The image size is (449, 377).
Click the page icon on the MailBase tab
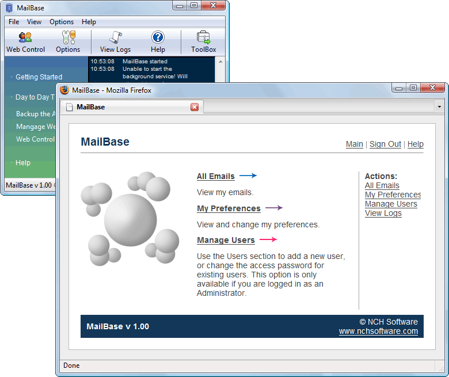[x=69, y=107]
